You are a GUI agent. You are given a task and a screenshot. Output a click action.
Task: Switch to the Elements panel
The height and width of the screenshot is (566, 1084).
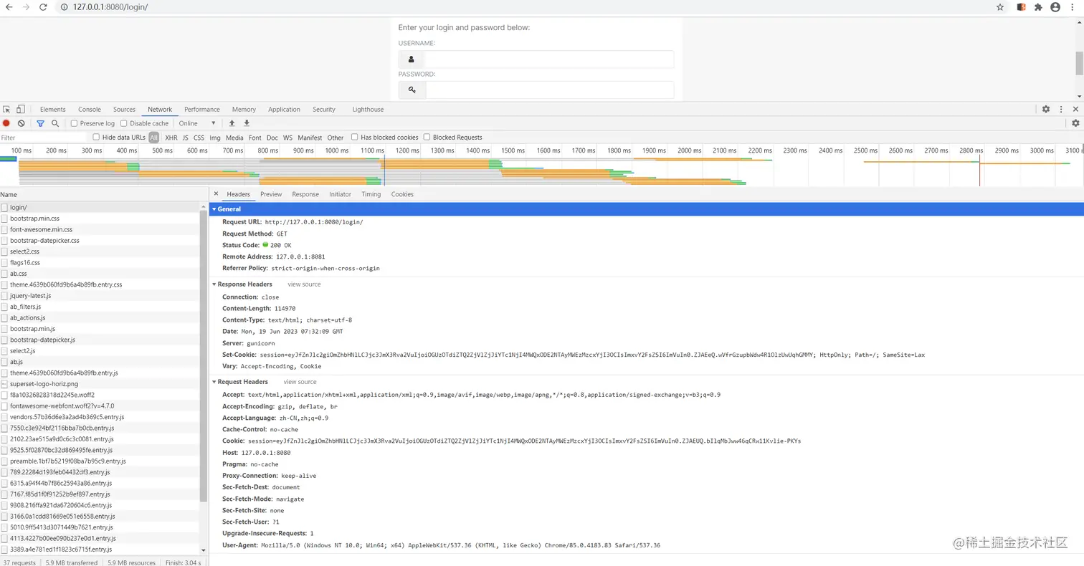(x=53, y=110)
